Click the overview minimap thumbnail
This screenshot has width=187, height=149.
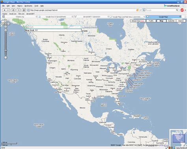tap(179, 138)
